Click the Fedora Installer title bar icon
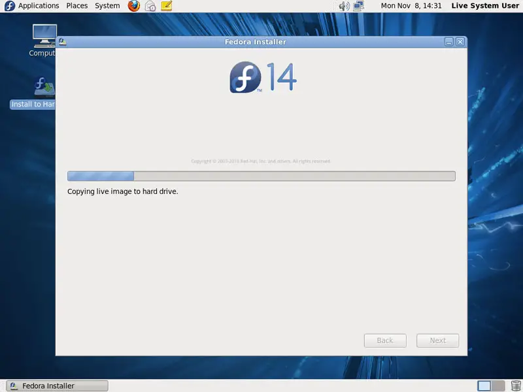The height and width of the screenshot is (392, 523). pos(62,42)
